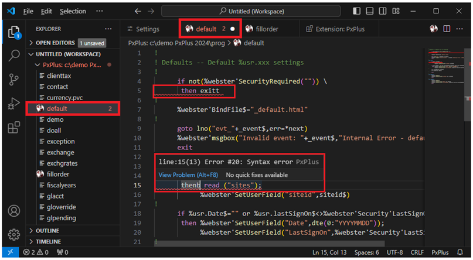Open Run and Debug view
Screen dimensions: 473x260
(x=14, y=104)
